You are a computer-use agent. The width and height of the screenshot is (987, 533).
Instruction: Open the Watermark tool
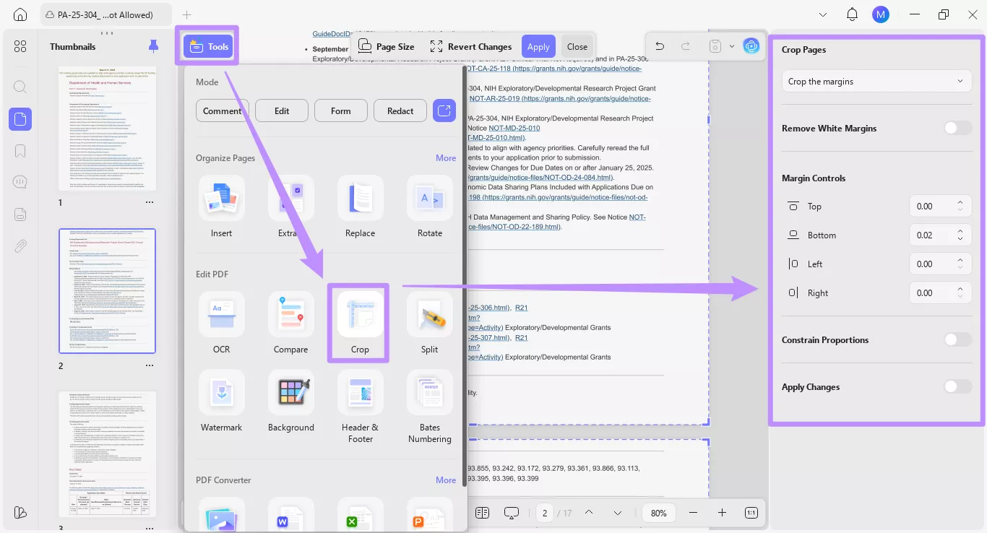point(221,401)
